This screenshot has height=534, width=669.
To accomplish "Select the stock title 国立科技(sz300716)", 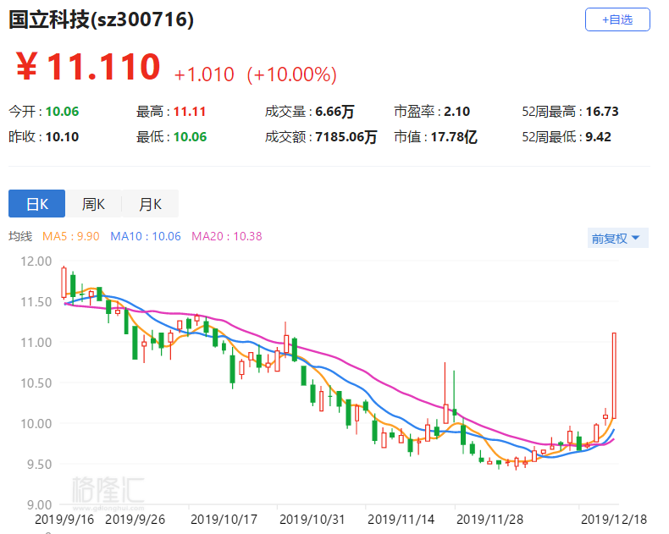I will (x=101, y=19).
